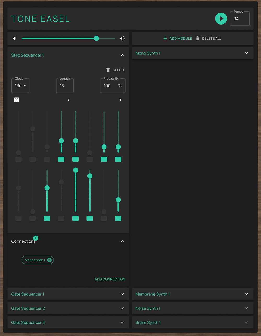Click ADD CONNECTION in the Connections section
The image size is (261, 336).
click(110, 279)
